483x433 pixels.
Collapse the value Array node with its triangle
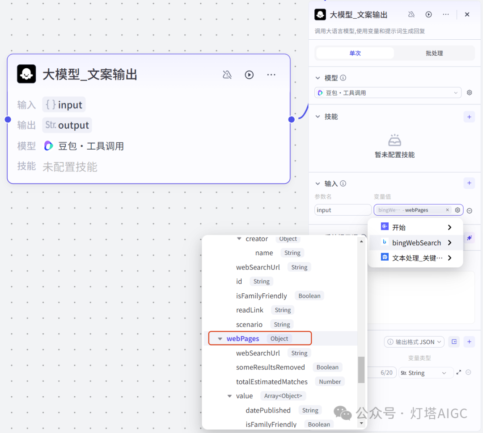(229, 396)
